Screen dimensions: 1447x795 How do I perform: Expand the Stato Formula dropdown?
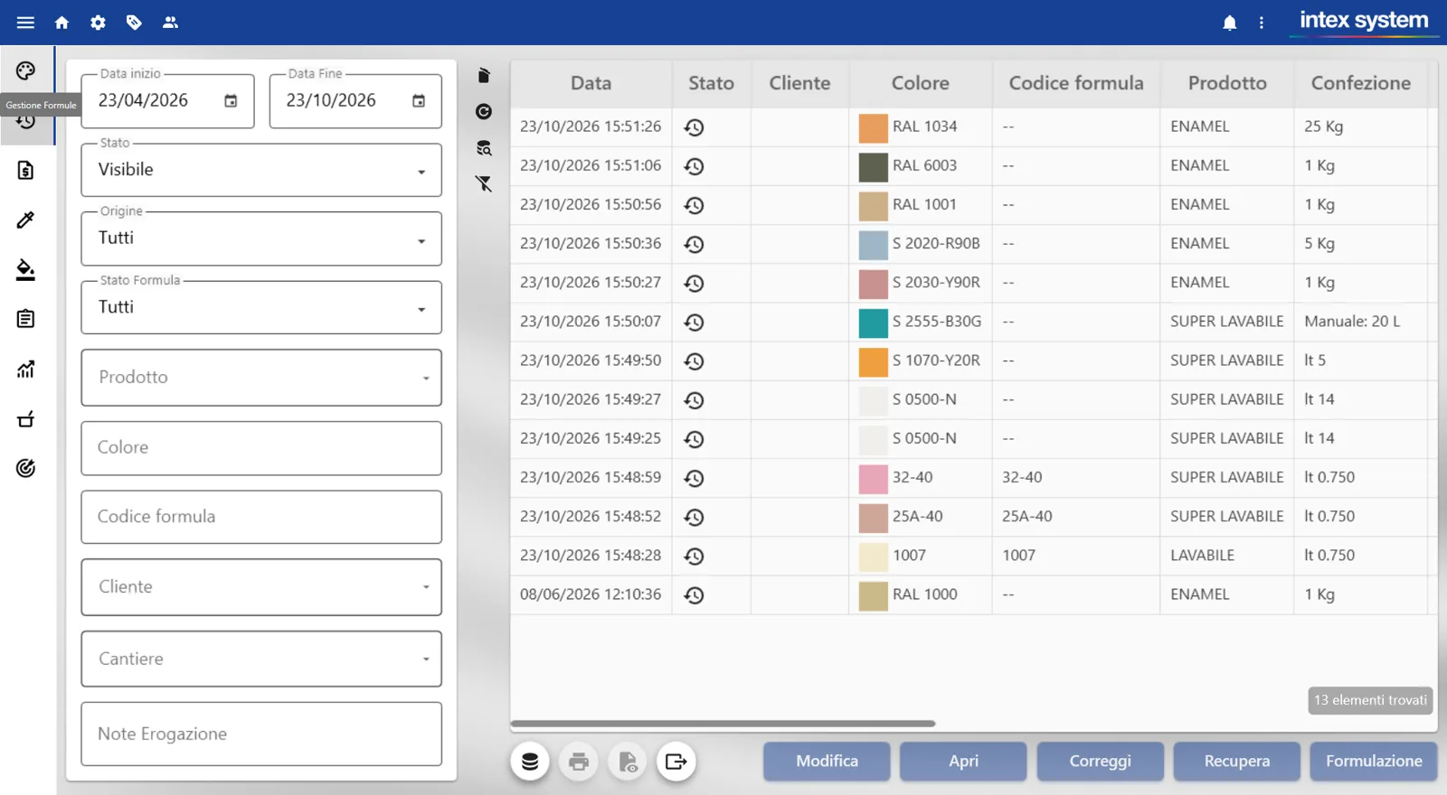click(x=261, y=307)
